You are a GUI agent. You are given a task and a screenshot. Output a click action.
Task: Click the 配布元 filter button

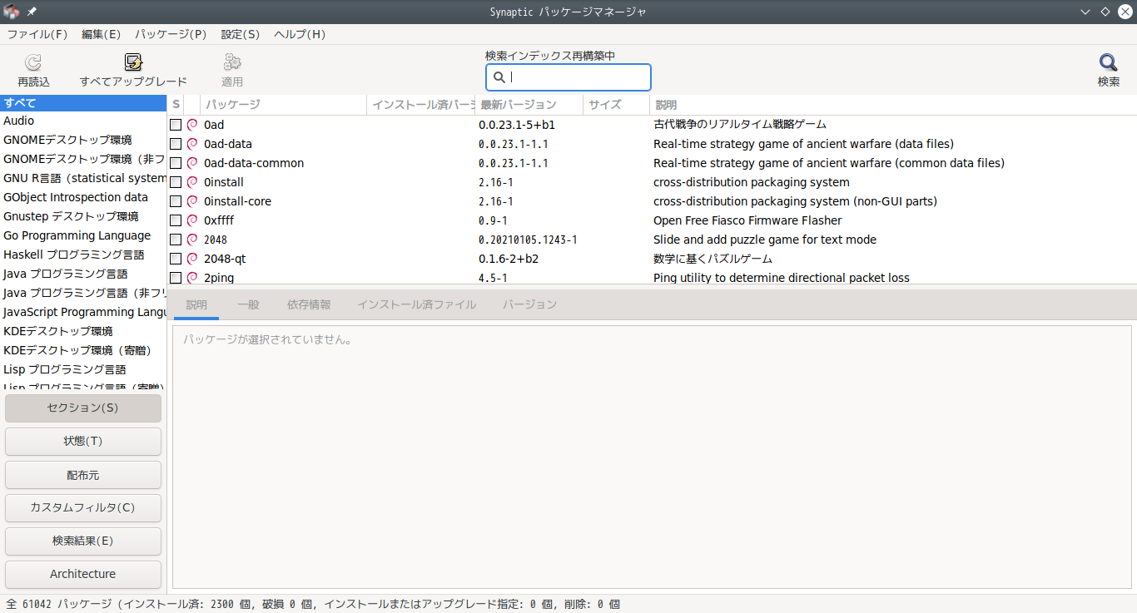click(x=83, y=475)
